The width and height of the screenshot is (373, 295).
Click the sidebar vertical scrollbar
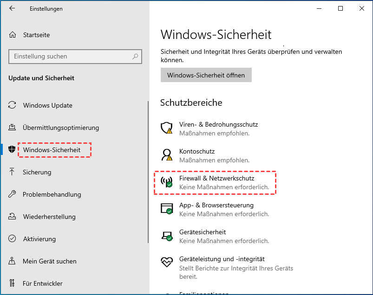pyautogui.click(x=148, y=172)
